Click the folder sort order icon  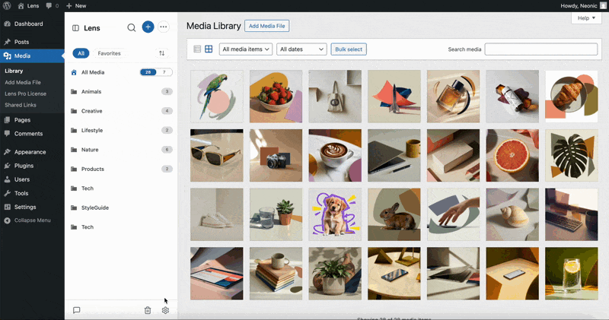(162, 53)
